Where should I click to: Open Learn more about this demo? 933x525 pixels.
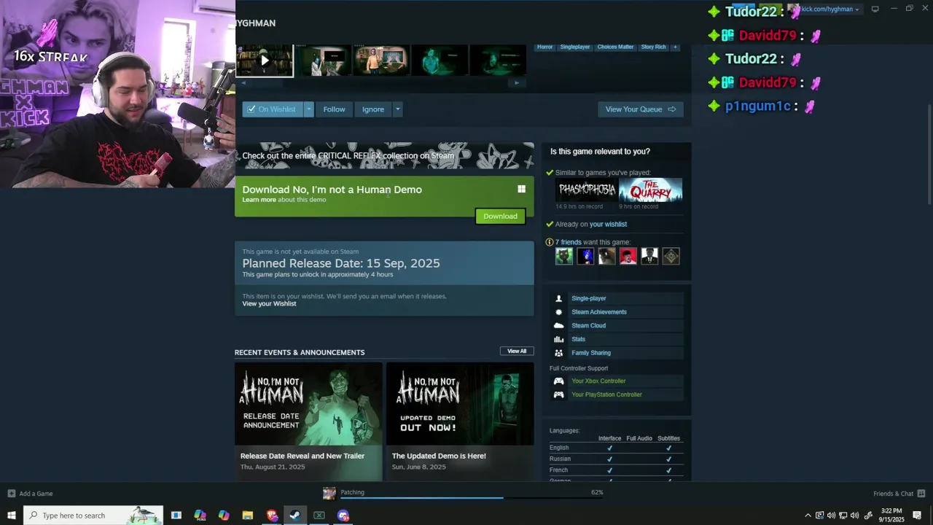pos(259,200)
